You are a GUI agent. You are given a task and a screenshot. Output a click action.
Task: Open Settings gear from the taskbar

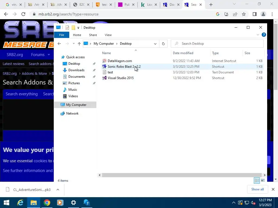[x=73, y=203]
